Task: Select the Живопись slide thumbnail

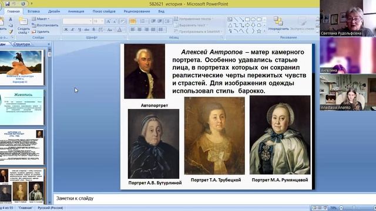Action: [22, 107]
